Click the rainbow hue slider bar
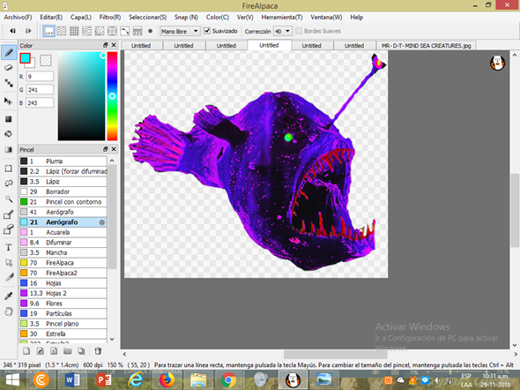 coord(112,96)
